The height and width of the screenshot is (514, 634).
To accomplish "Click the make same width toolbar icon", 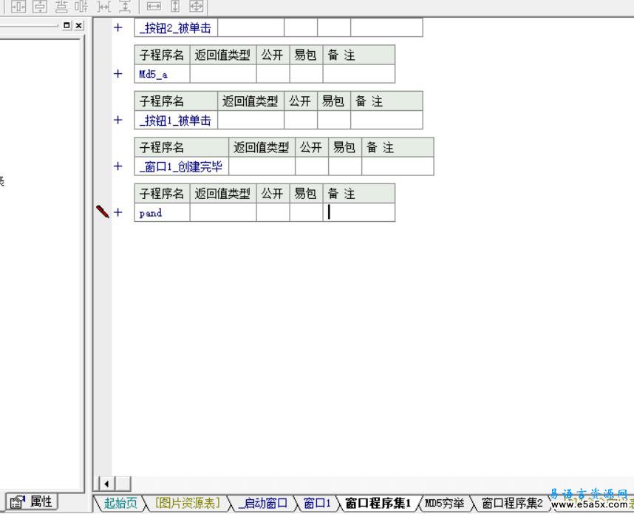I will pyautogui.click(x=154, y=7).
